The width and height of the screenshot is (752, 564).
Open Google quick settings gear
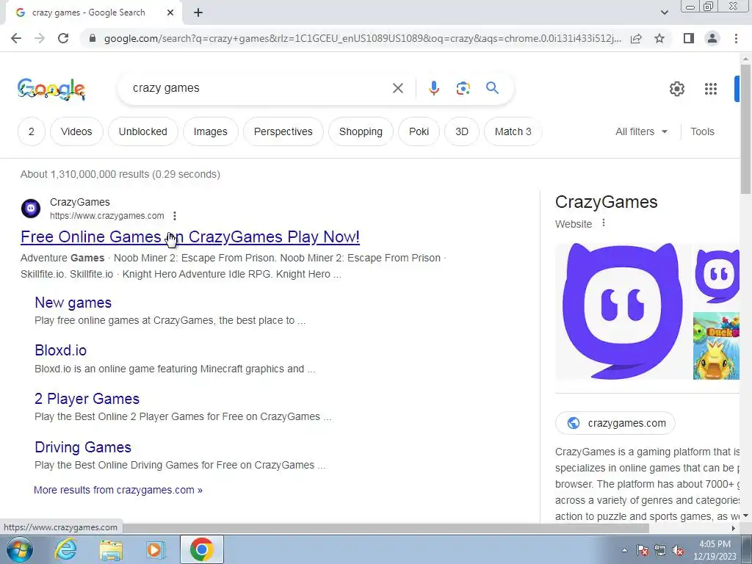[676, 89]
